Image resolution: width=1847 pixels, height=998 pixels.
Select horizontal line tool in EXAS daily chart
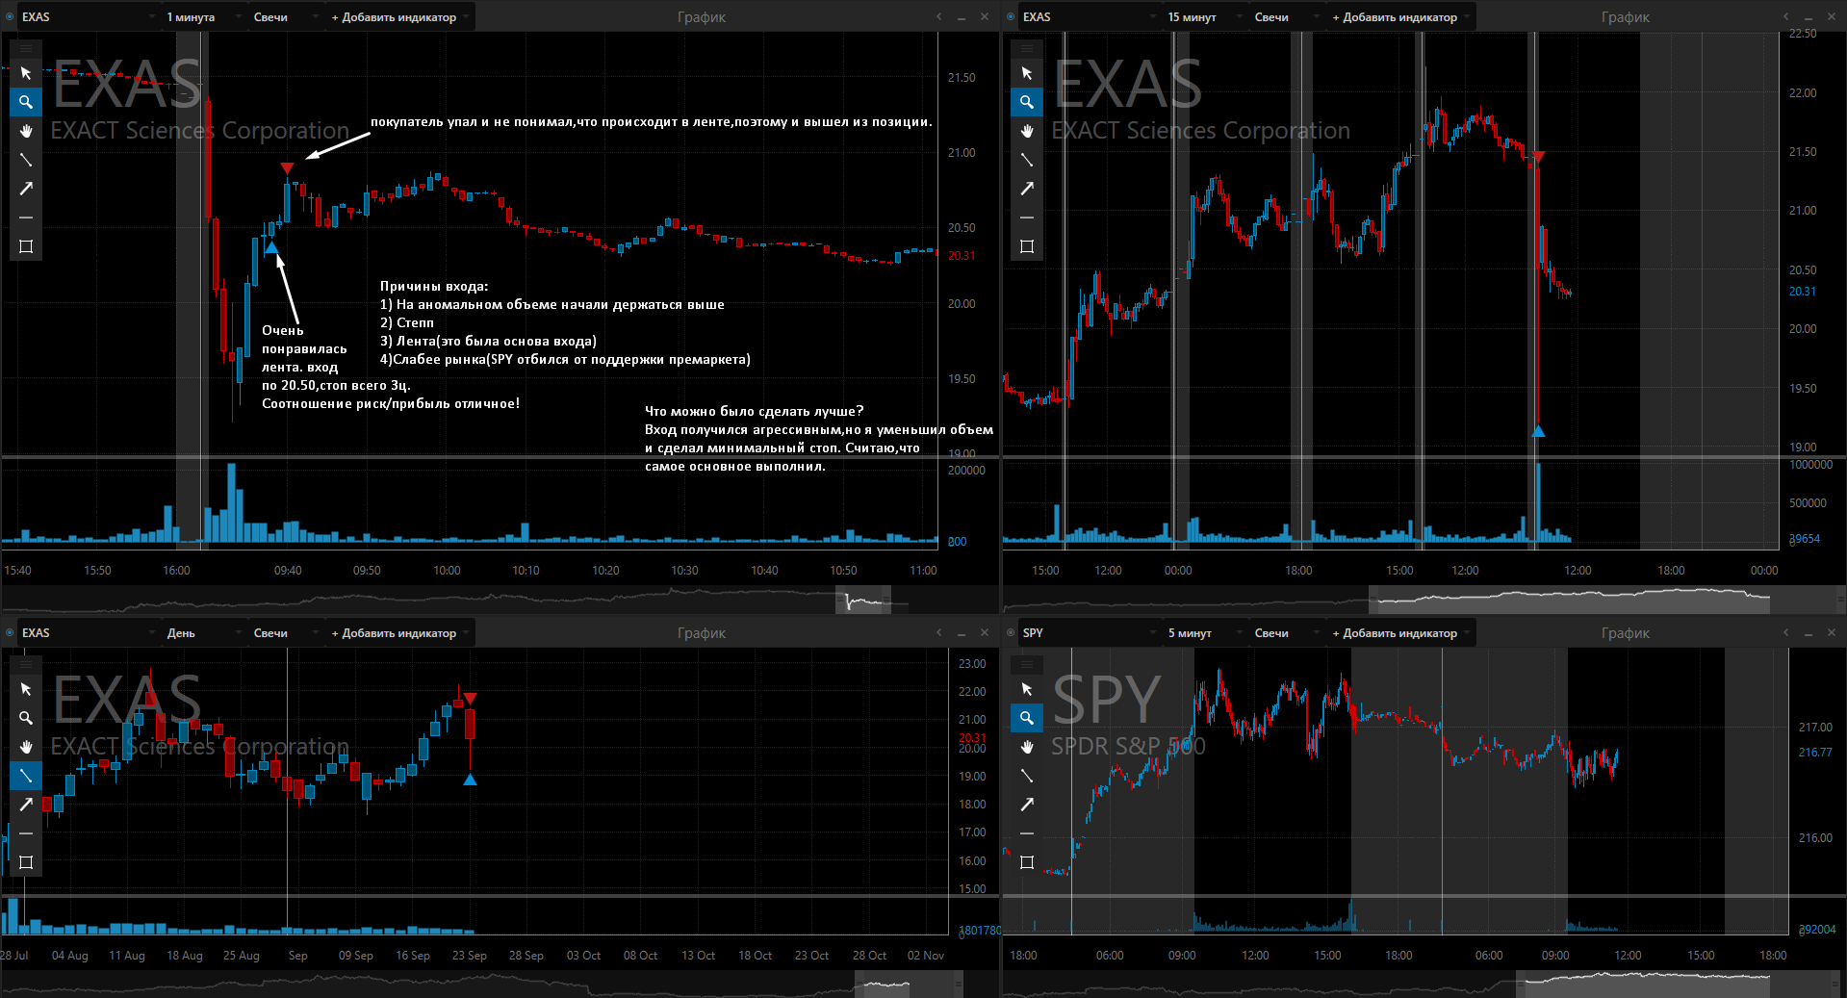tap(26, 833)
